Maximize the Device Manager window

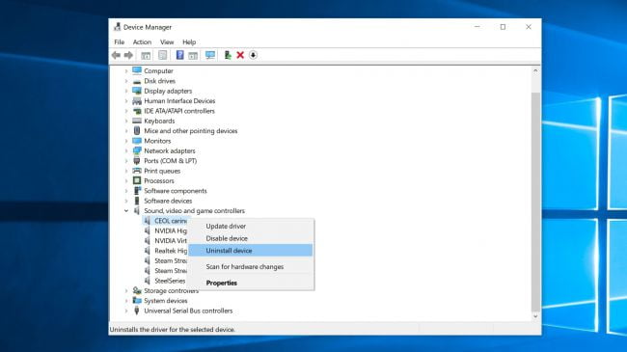[503, 27]
